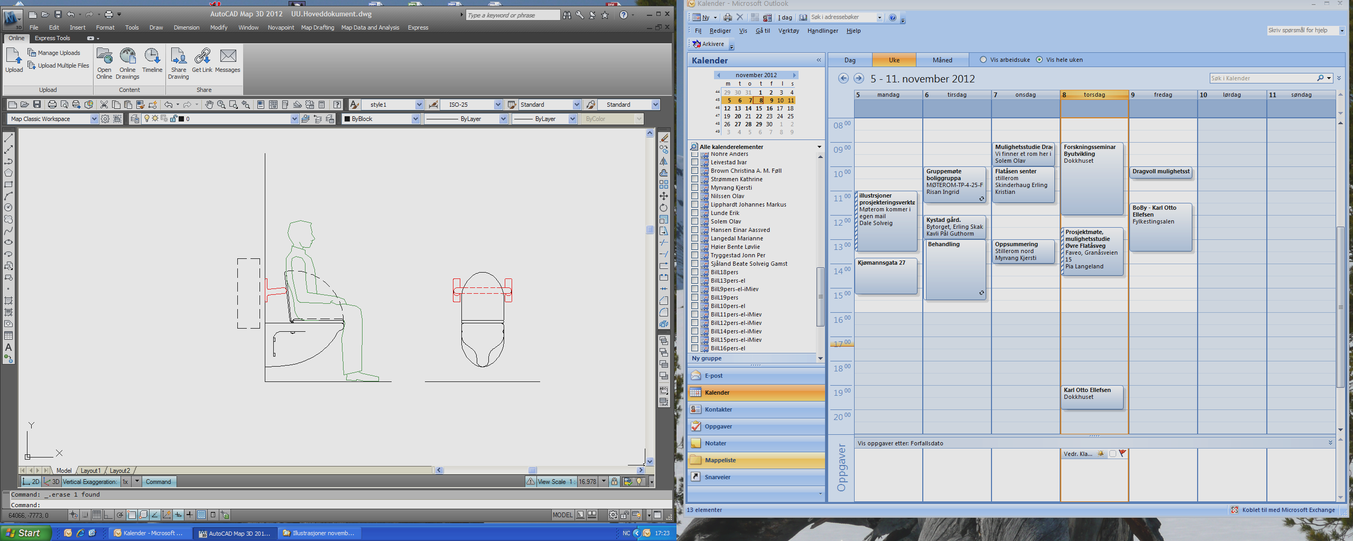Click Windows Start button

click(x=26, y=533)
